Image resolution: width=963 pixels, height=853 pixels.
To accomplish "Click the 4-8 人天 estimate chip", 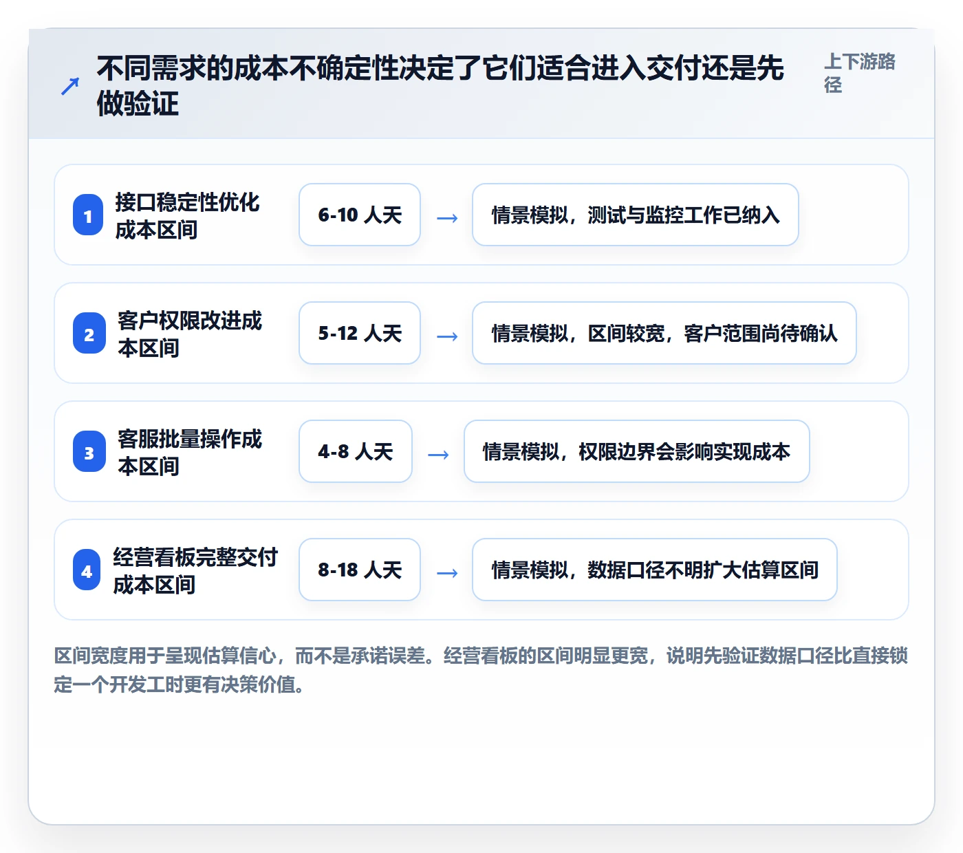I will point(356,451).
